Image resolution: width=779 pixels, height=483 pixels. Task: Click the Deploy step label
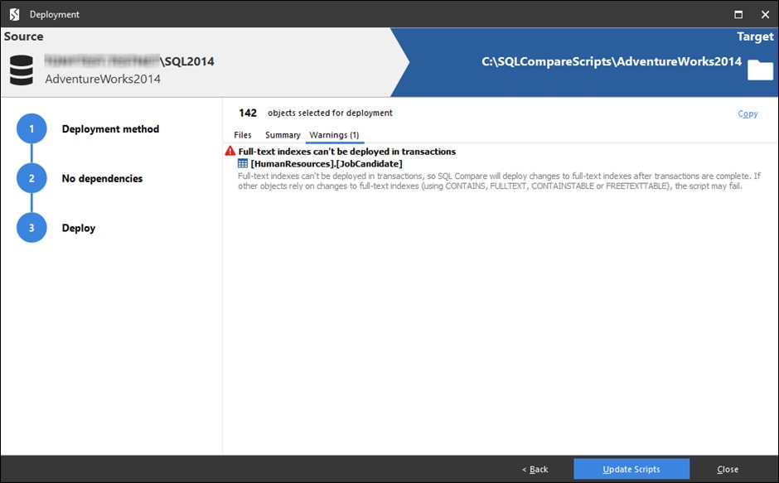(79, 228)
